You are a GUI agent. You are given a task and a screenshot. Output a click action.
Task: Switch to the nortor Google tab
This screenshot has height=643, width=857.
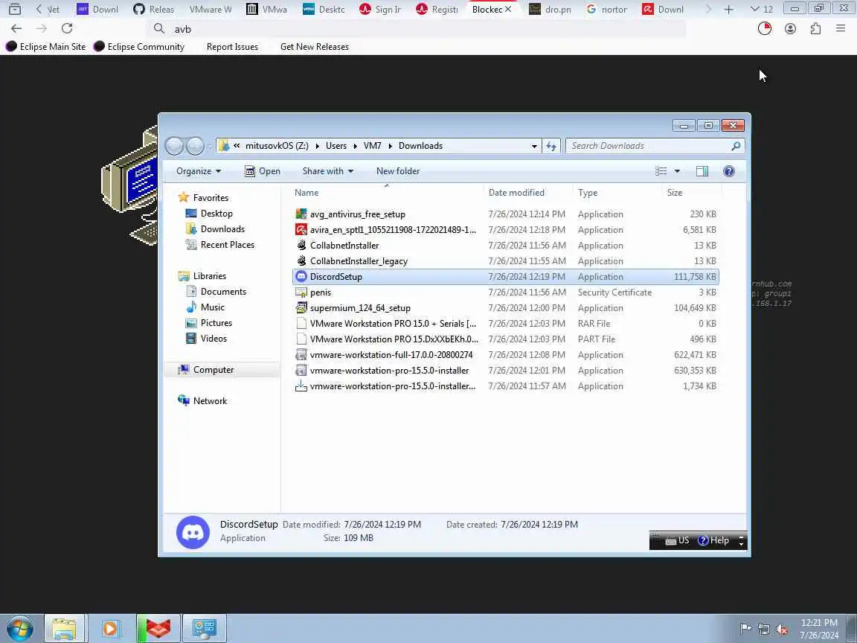(607, 9)
